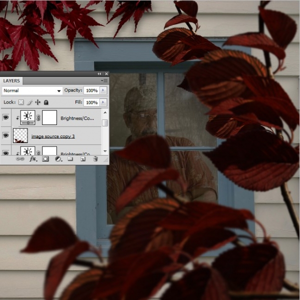The width and height of the screenshot is (300, 300).
Task: Select the bottom Brightness/Contrast adjustment thumbnail
Action: tap(27, 151)
